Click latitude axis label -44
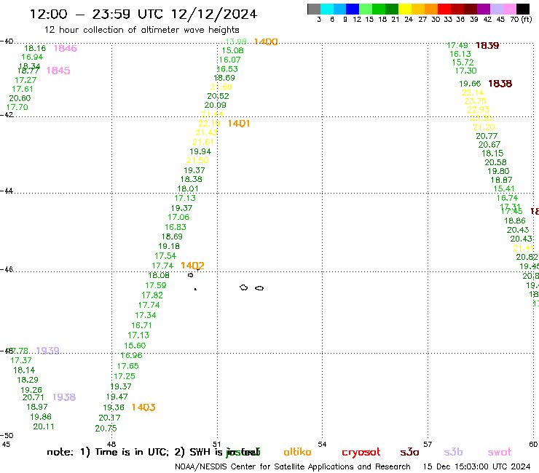 7,191
